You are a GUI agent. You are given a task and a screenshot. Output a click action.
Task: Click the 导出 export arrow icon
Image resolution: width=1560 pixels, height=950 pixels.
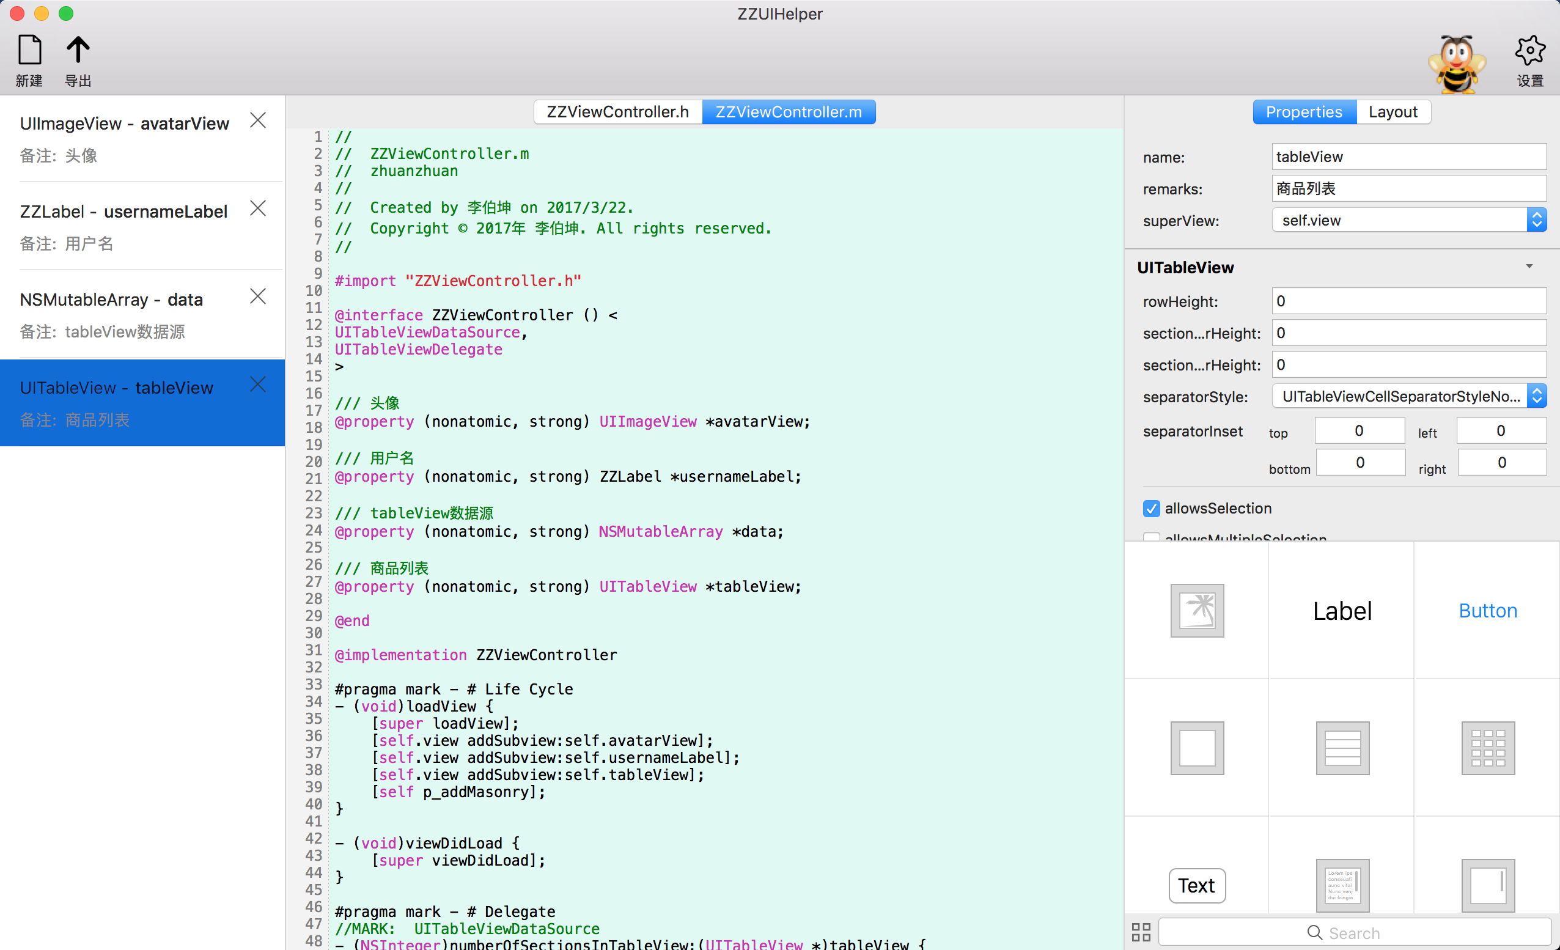click(x=78, y=50)
